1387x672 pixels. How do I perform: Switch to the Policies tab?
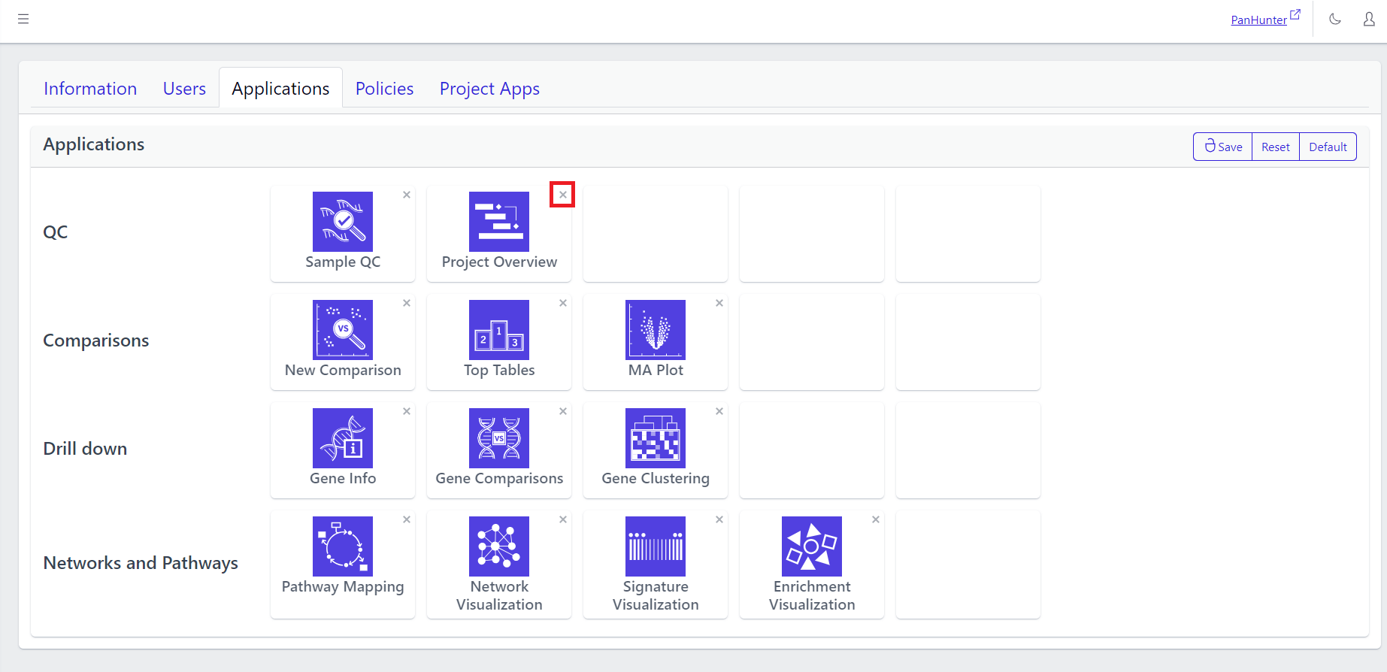(384, 89)
